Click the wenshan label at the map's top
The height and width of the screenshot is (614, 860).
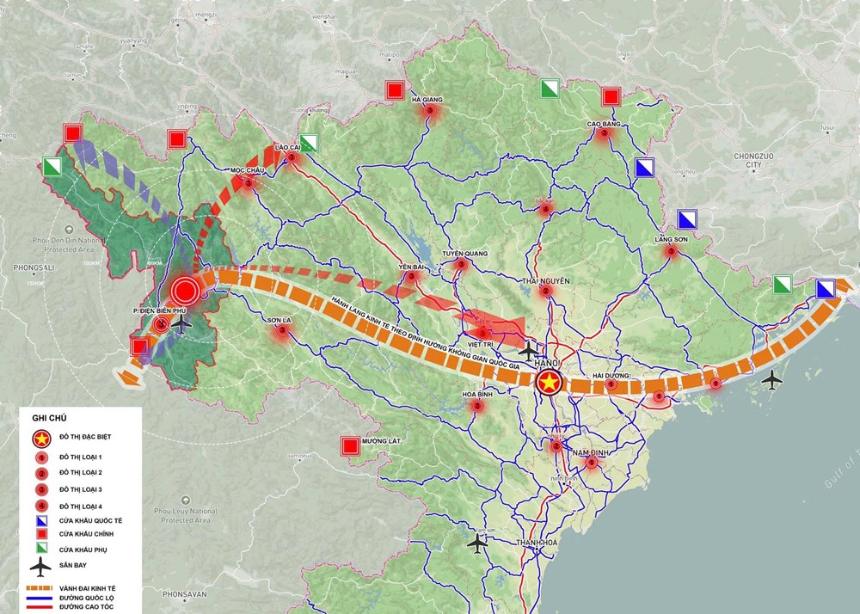tap(325, 17)
